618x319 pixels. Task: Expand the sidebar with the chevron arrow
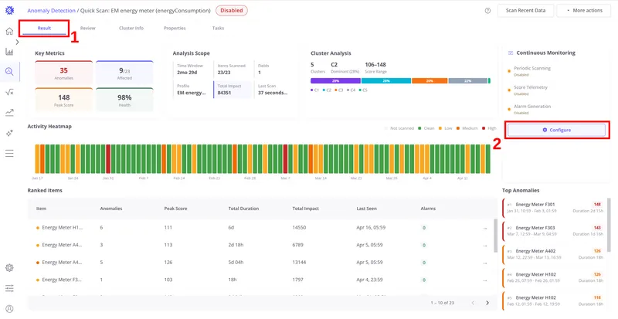17,42
